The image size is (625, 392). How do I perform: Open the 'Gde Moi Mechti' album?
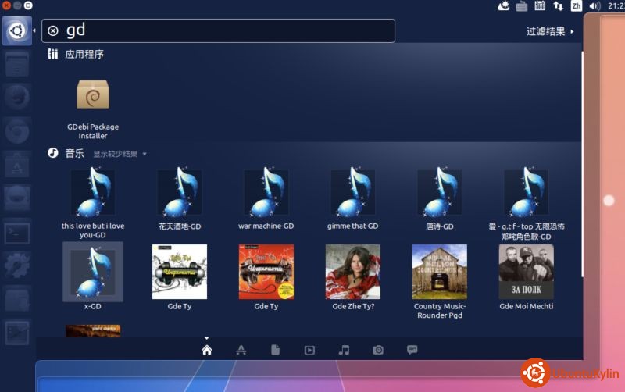click(x=527, y=272)
